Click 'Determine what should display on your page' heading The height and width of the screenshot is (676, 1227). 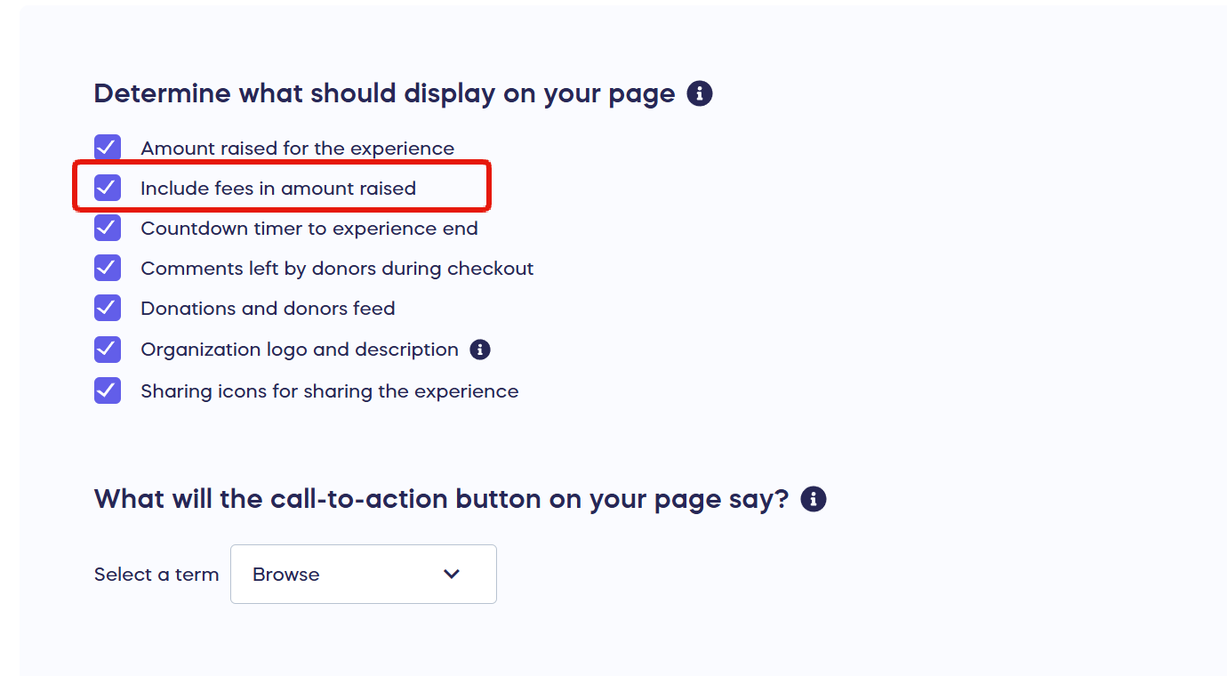[384, 93]
